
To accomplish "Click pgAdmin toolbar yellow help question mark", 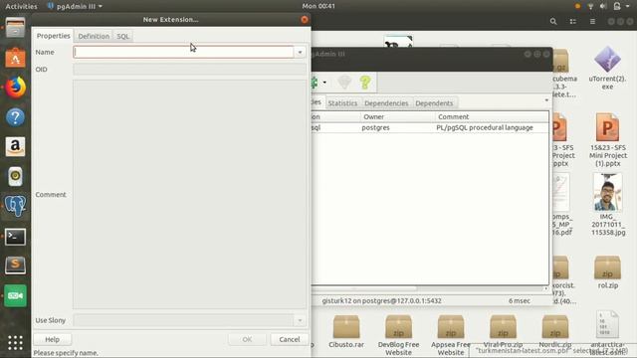I will pyautogui.click(x=365, y=83).
